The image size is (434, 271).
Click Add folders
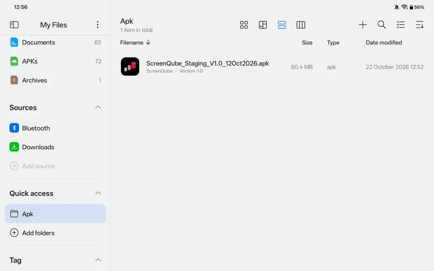(x=55, y=233)
